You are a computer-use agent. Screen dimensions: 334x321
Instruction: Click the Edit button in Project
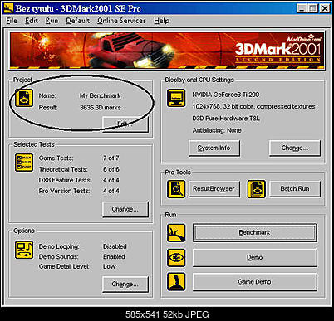point(125,124)
